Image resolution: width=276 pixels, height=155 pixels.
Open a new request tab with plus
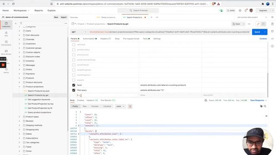(151, 17)
